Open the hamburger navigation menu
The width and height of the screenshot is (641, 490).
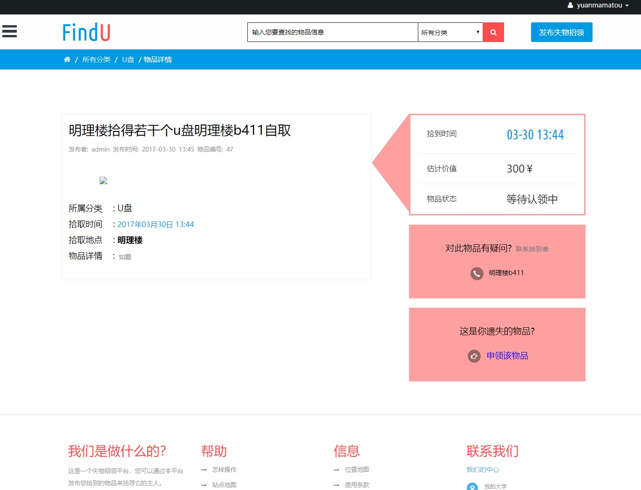pyautogui.click(x=9, y=31)
